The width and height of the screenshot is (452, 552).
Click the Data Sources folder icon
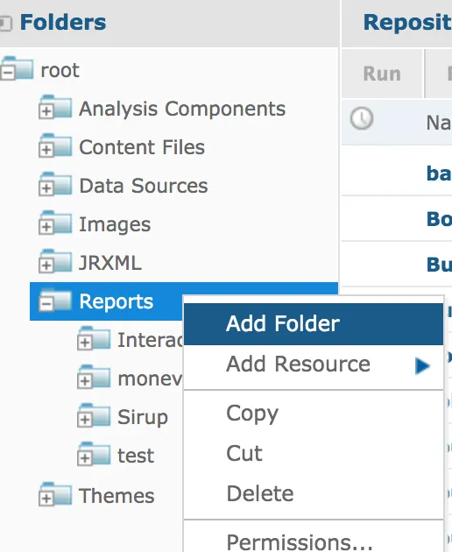click(55, 183)
